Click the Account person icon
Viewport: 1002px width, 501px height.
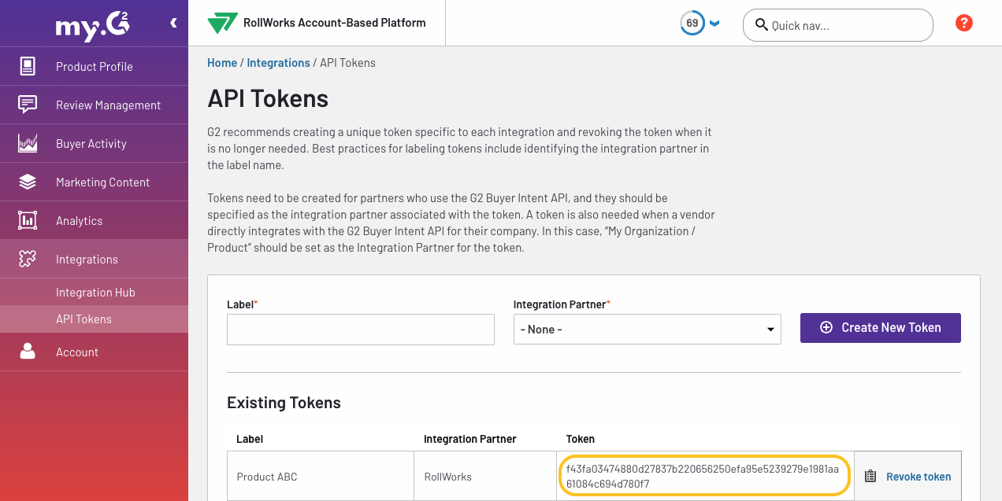click(28, 352)
